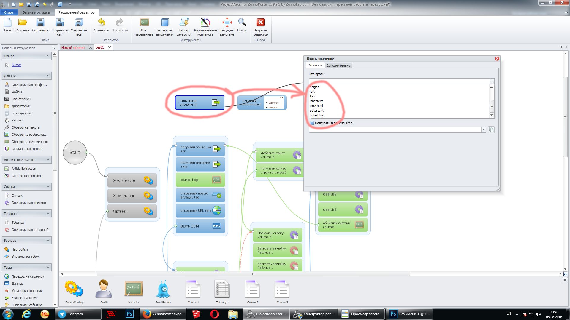Close the test1 document tab
The width and height of the screenshot is (570, 320).
coord(109,47)
